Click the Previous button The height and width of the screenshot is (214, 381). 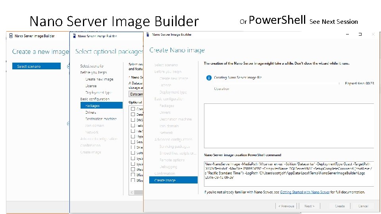[286, 206]
